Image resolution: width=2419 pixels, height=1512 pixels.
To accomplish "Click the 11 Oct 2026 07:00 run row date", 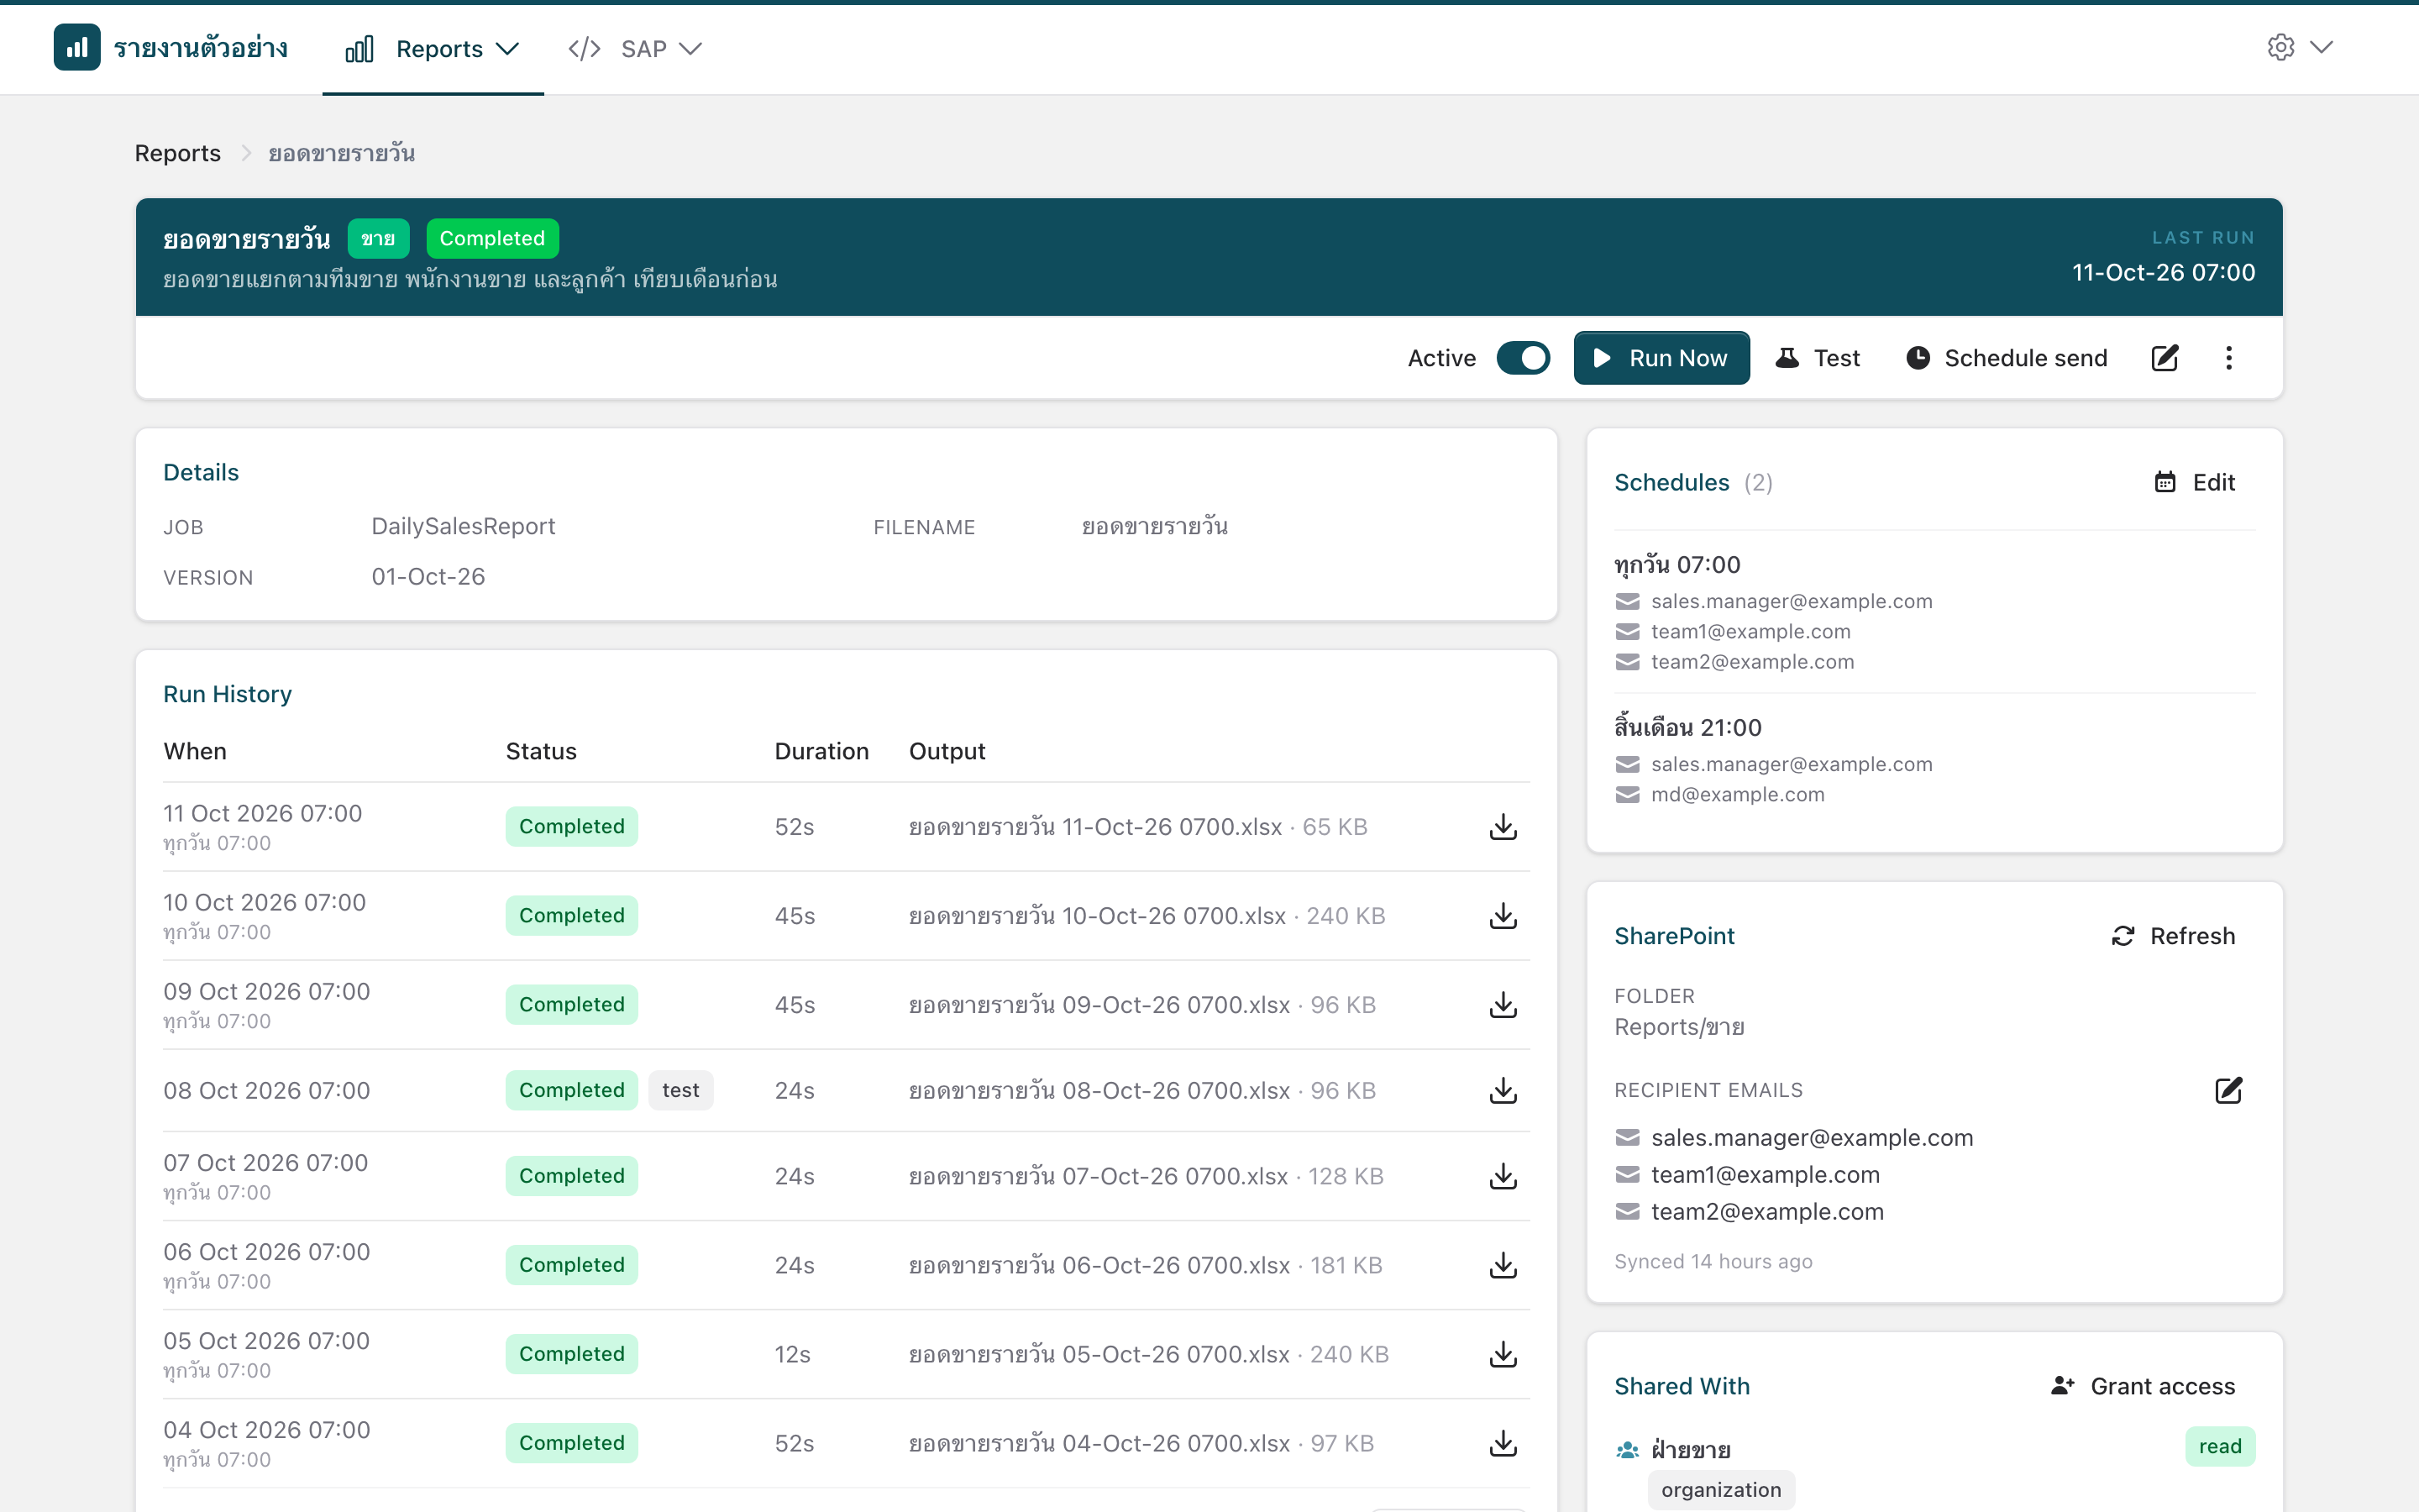I will point(263,813).
